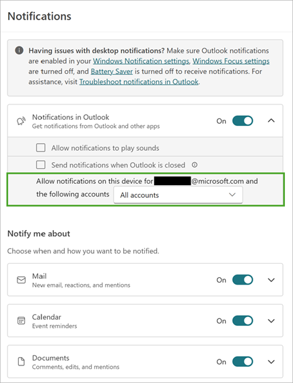Click the Calendar icon in Event reminders row

22,320
